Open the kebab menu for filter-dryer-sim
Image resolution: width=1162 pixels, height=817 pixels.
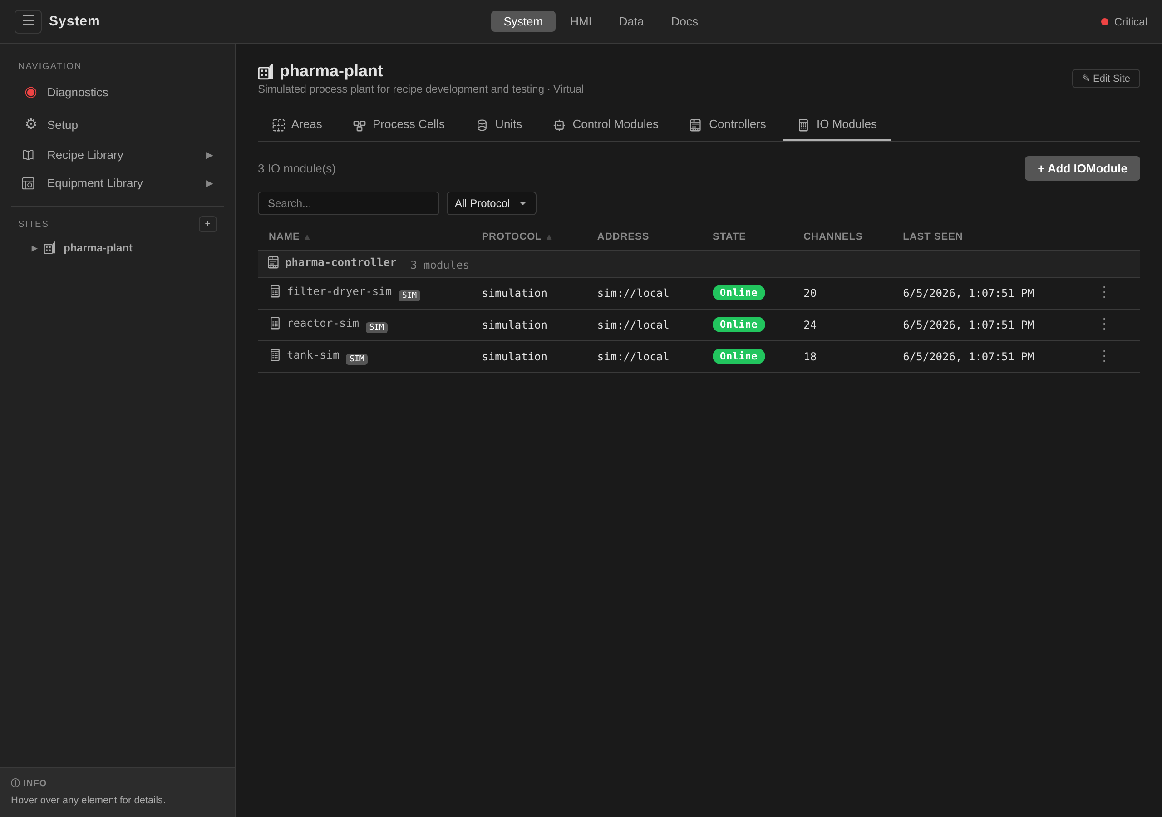click(1104, 292)
